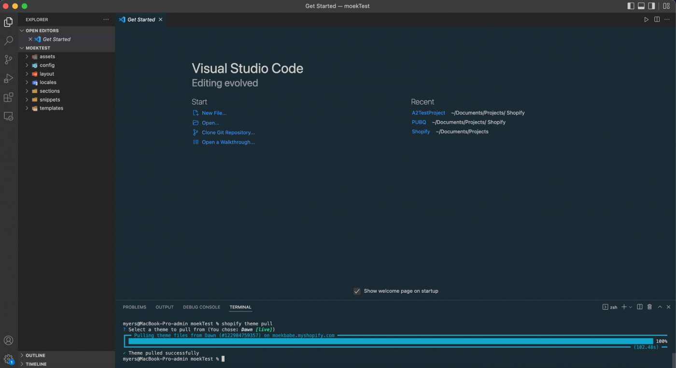This screenshot has height=368, width=676.
Task: Click the Run play icon in editor toolbar
Action: coord(647,20)
